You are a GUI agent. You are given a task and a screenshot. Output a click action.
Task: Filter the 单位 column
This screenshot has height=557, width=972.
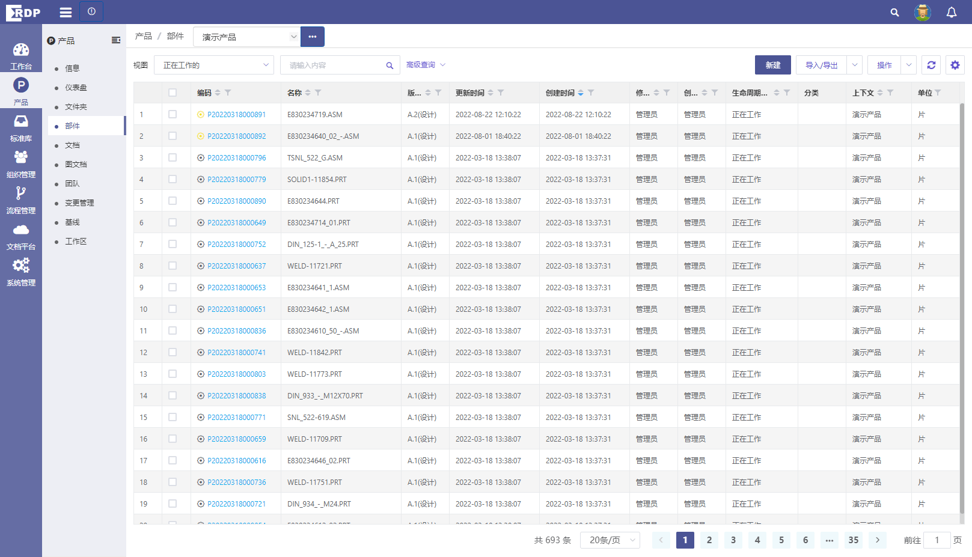938,93
